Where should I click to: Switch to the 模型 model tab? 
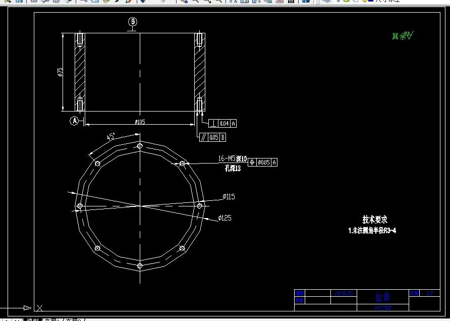coord(32,319)
